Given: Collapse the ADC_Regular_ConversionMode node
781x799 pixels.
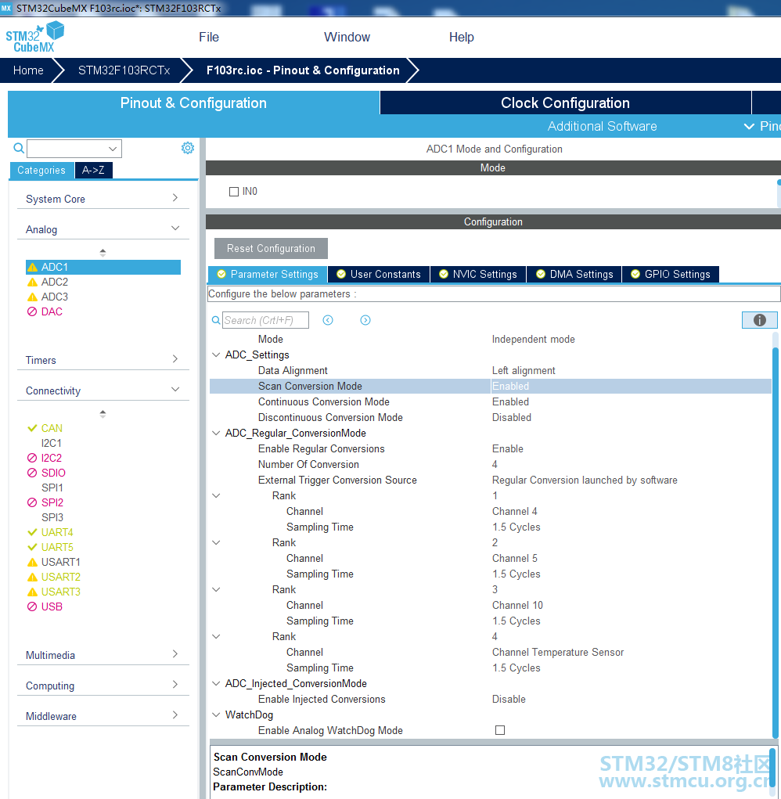Looking at the screenshot, I should pos(216,433).
